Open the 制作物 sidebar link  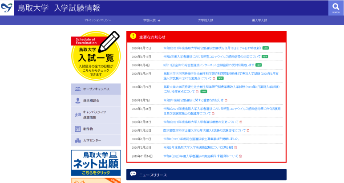tap(96, 129)
